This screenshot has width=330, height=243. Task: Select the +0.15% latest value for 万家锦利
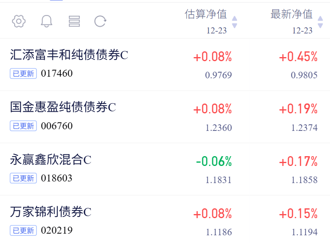tap(298, 214)
